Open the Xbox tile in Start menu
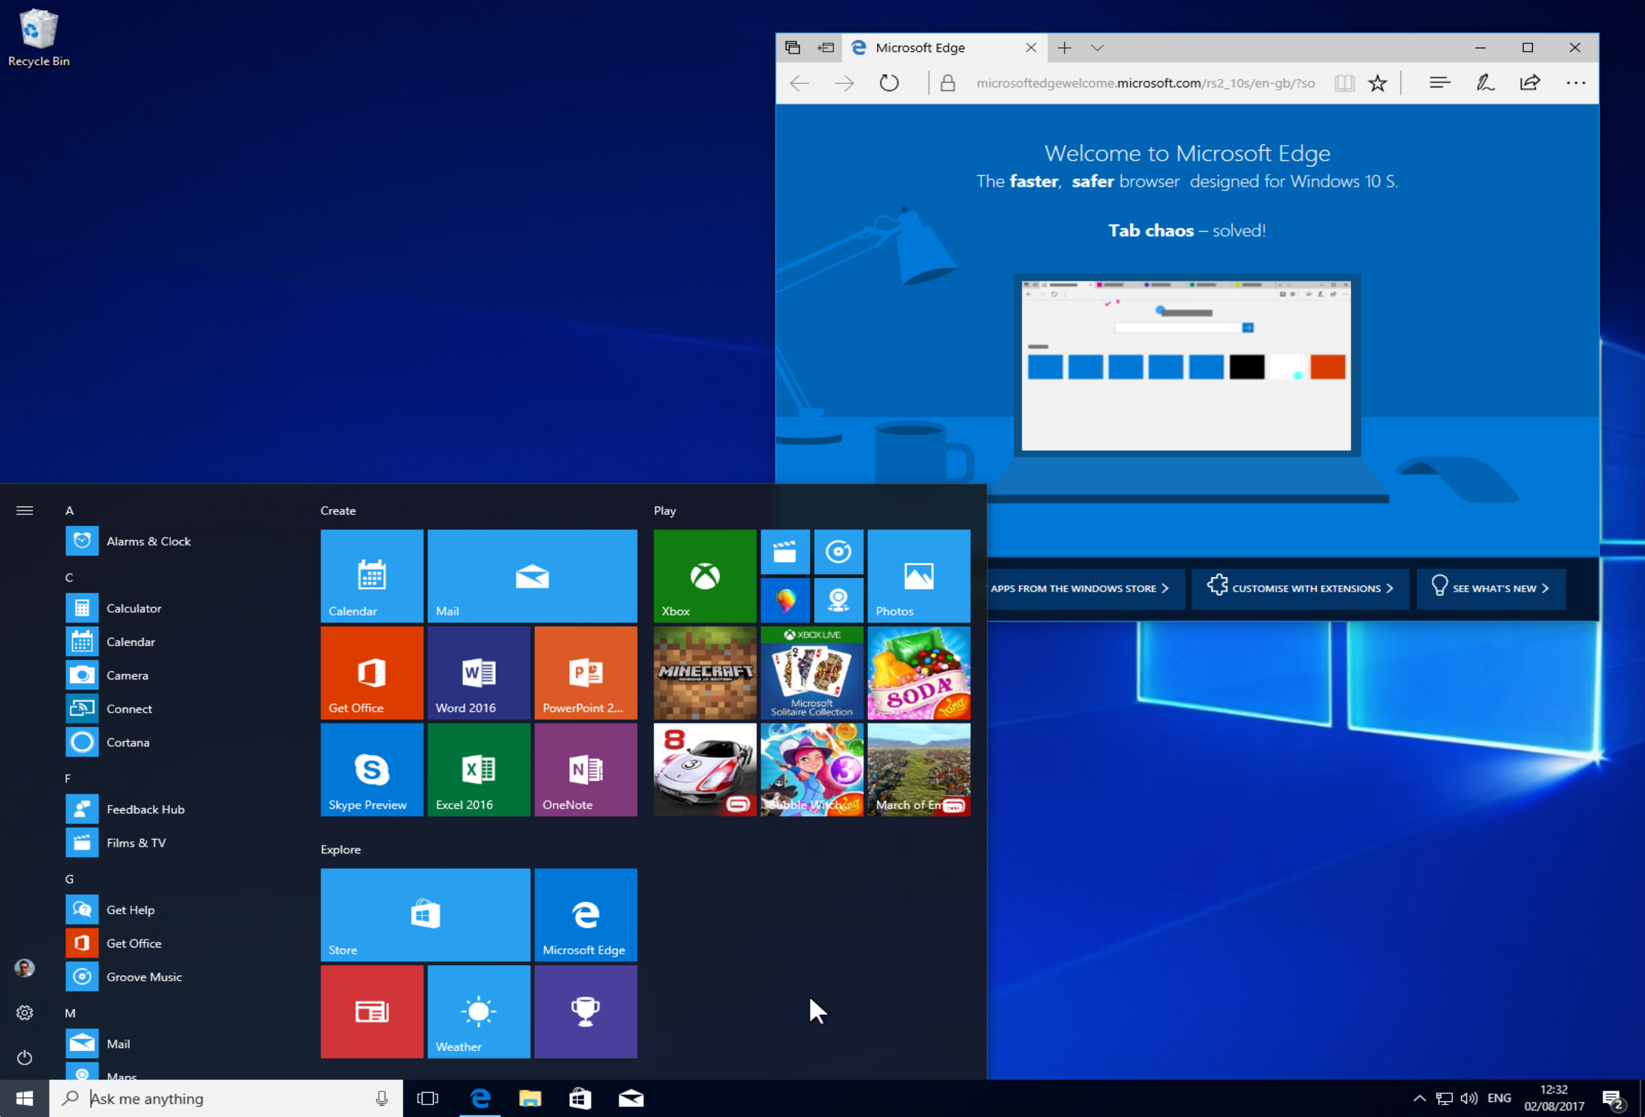 pos(703,575)
